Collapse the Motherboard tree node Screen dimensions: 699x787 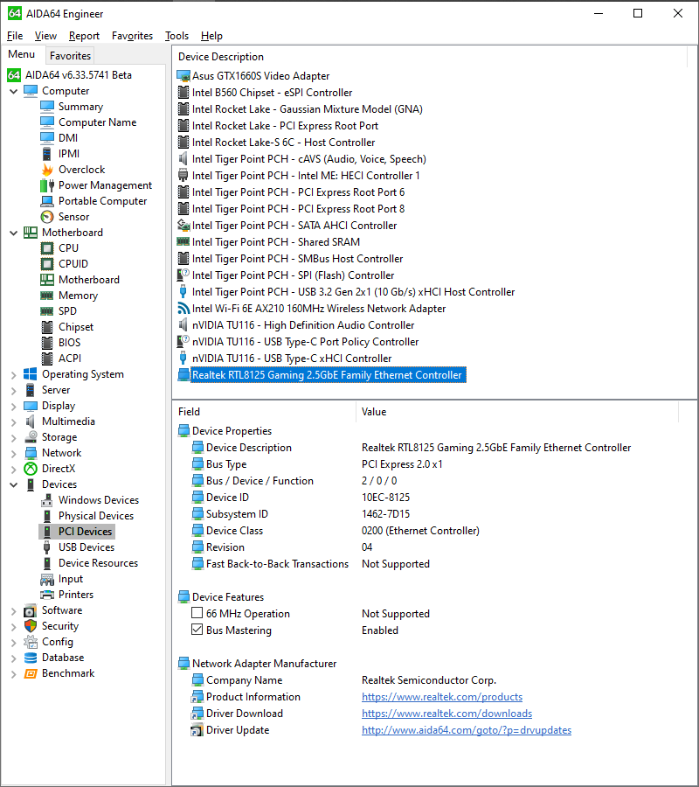tap(14, 233)
